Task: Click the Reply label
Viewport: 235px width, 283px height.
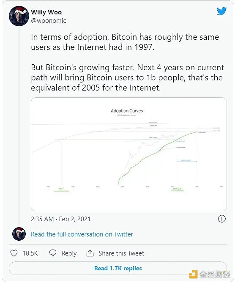Action: [69, 253]
